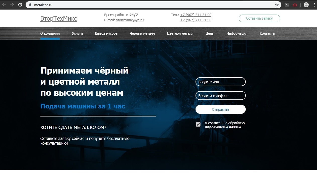Click the vtortexmix@ya.ru email link

(x=130, y=20)
